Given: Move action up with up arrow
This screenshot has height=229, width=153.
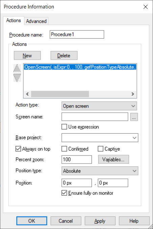Looking at the screenshot, I should [17, 68].
